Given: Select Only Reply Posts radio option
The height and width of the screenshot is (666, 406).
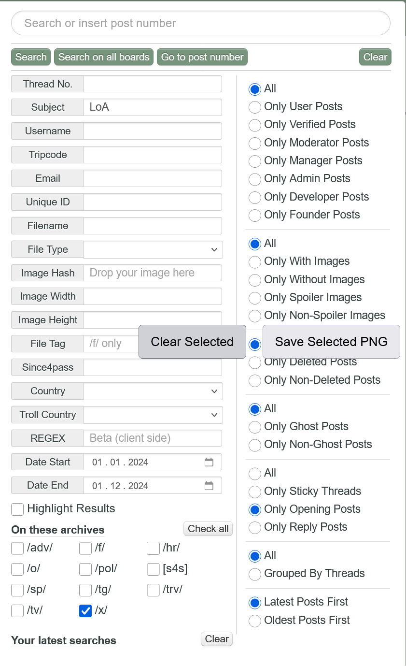Looking at the screenshot, I should coord(255,527).
